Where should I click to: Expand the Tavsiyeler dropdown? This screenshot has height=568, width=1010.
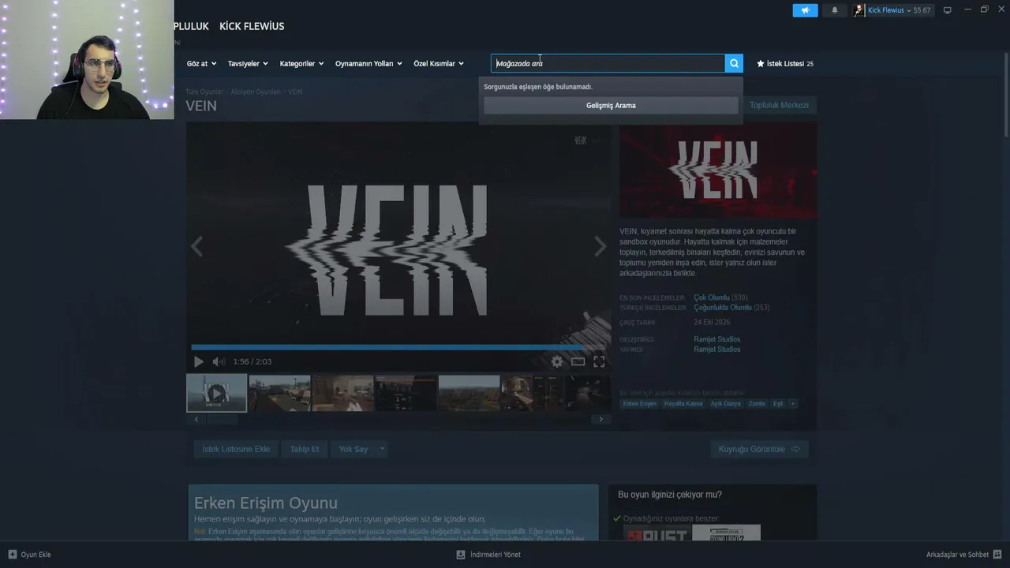point(248,63)
